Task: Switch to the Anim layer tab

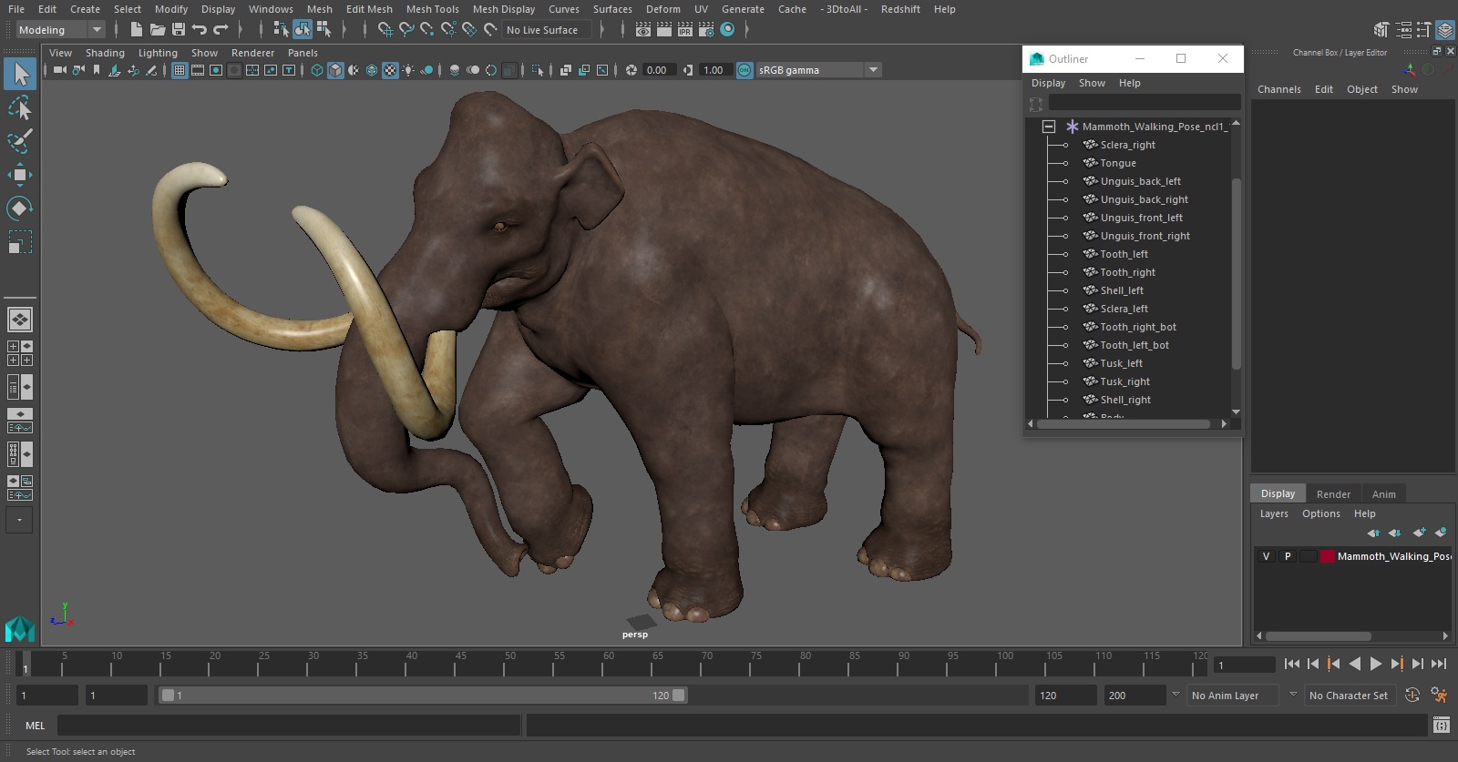Action: 1383,493
